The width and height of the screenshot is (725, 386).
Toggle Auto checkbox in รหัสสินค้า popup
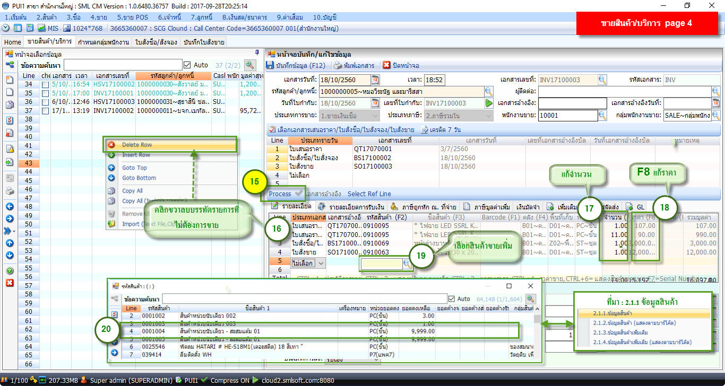pos(452,299)
